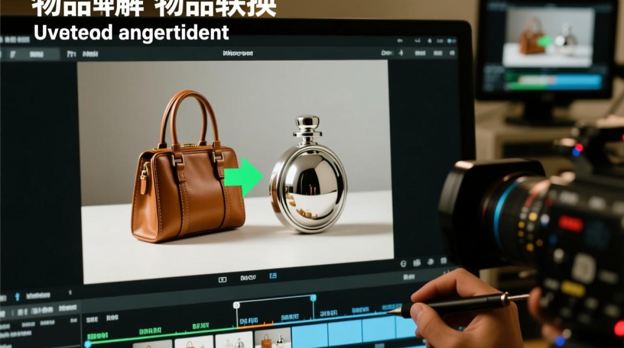Viewport: 624px width, 348px height.
Task: Click the blue icon in the preview controls
Action: coord(273,277)
